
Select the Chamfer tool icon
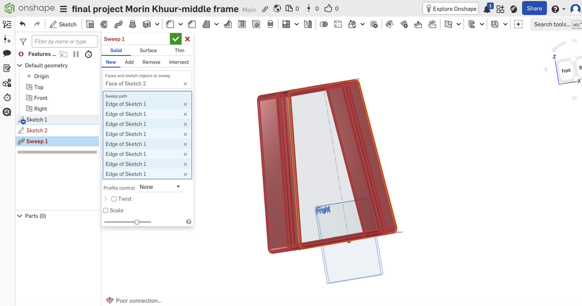(x=192, y=24)
